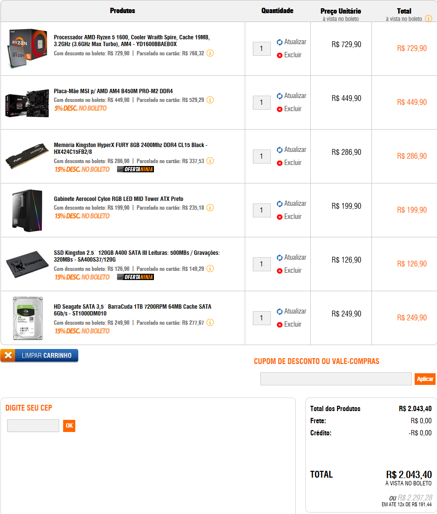The image size is (437, 514).
Task: Click info icon next to SSD Kingston installment price
Action: 210,268
